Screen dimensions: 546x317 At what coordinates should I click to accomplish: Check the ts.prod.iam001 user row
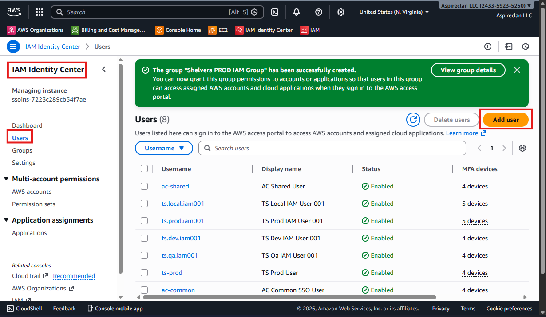[x=144, y=221]
